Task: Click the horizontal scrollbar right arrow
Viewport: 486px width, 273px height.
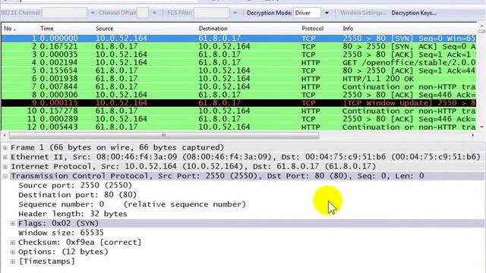Action: [473, 135]
